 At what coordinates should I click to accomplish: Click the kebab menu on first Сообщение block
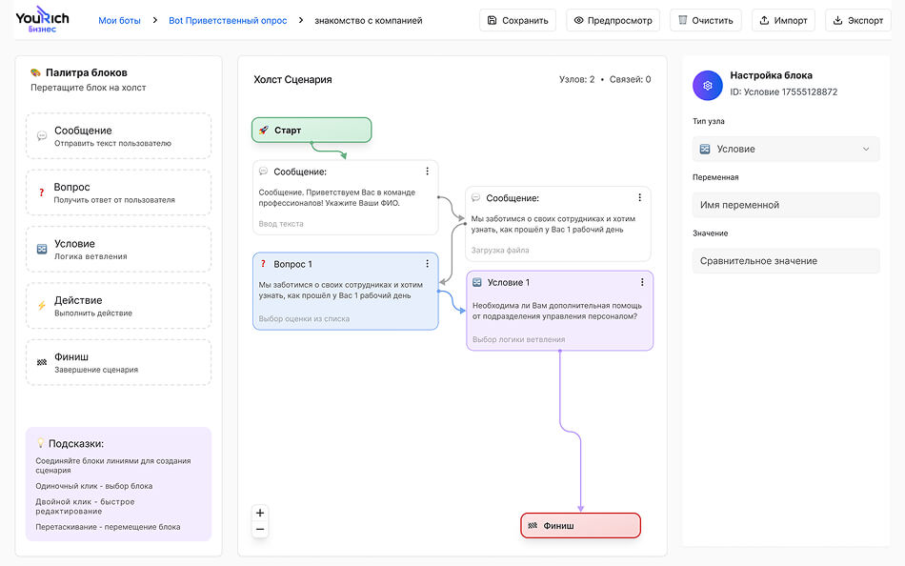(x=427, y=172)
